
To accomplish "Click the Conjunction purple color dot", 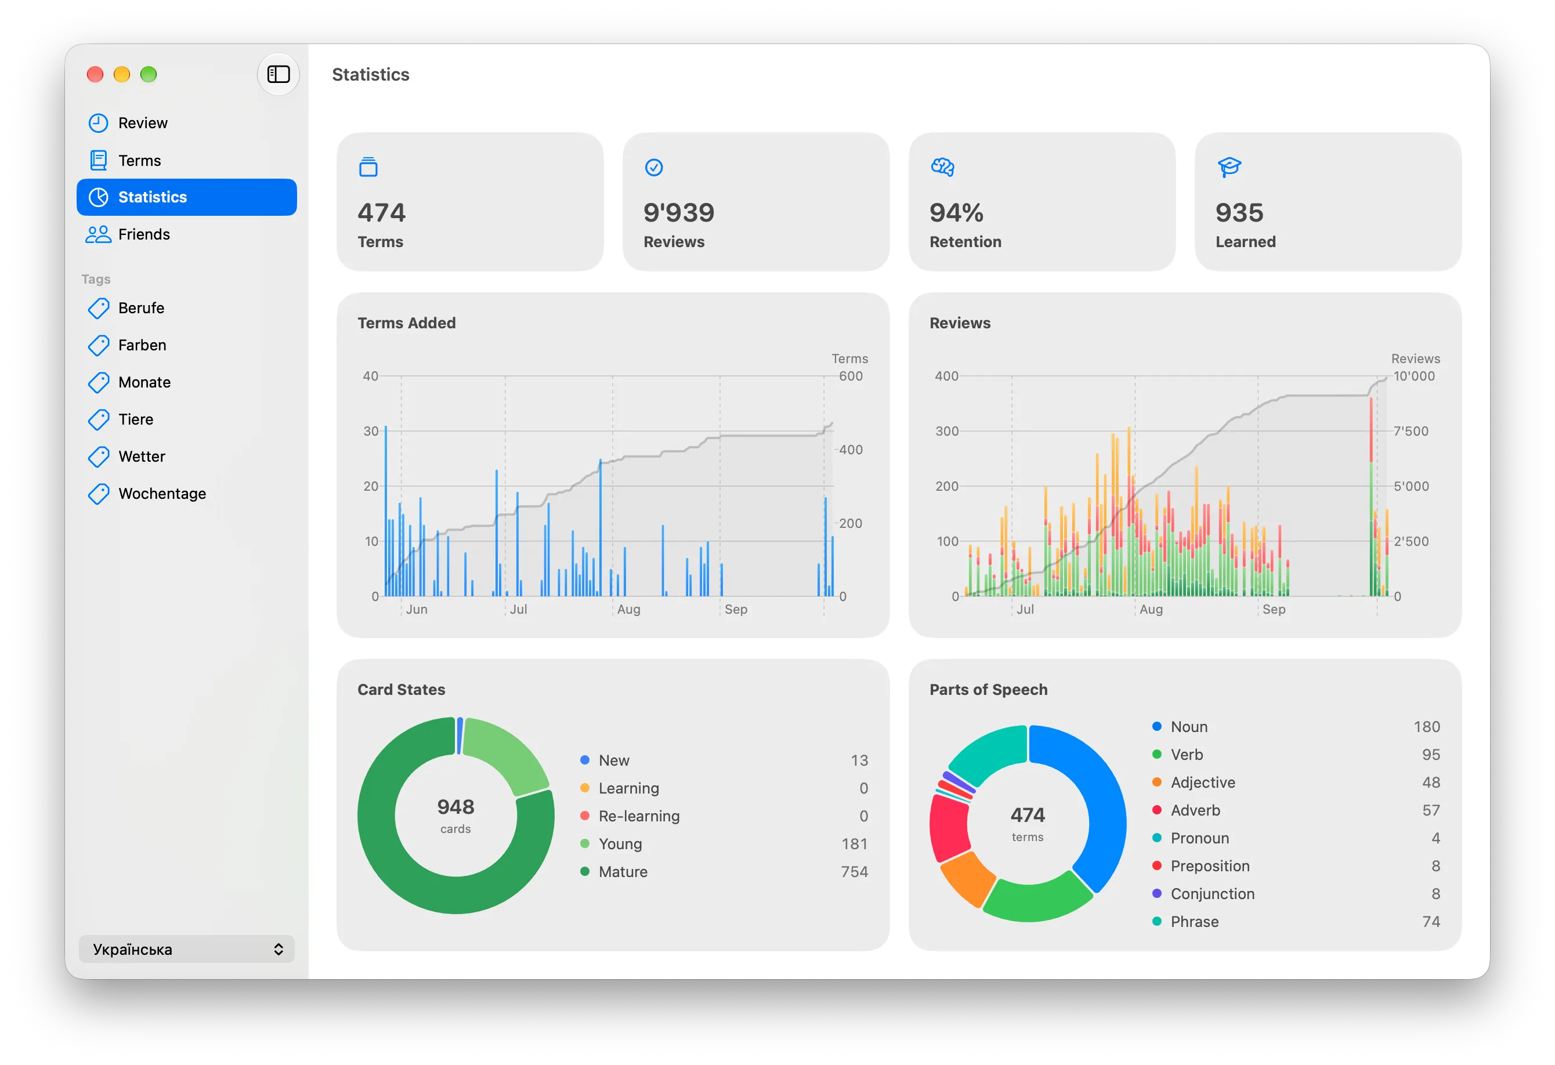I will pyautogui.click(x=1157, y=894).
